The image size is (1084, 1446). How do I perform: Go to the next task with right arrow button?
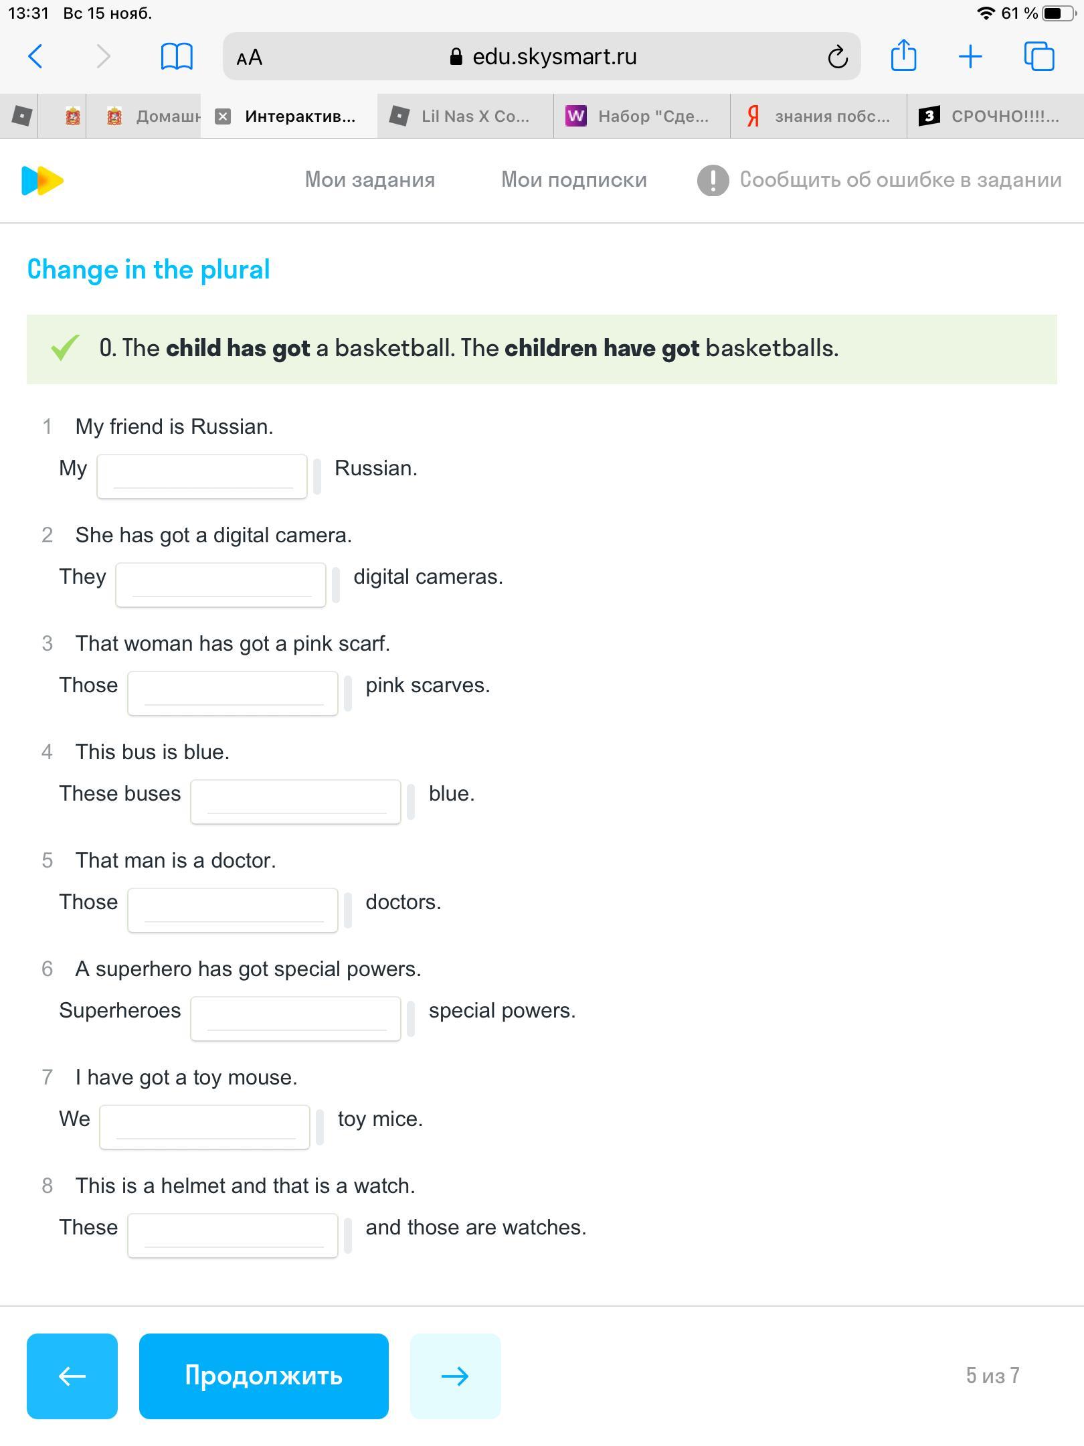(x=455, y=1376)
